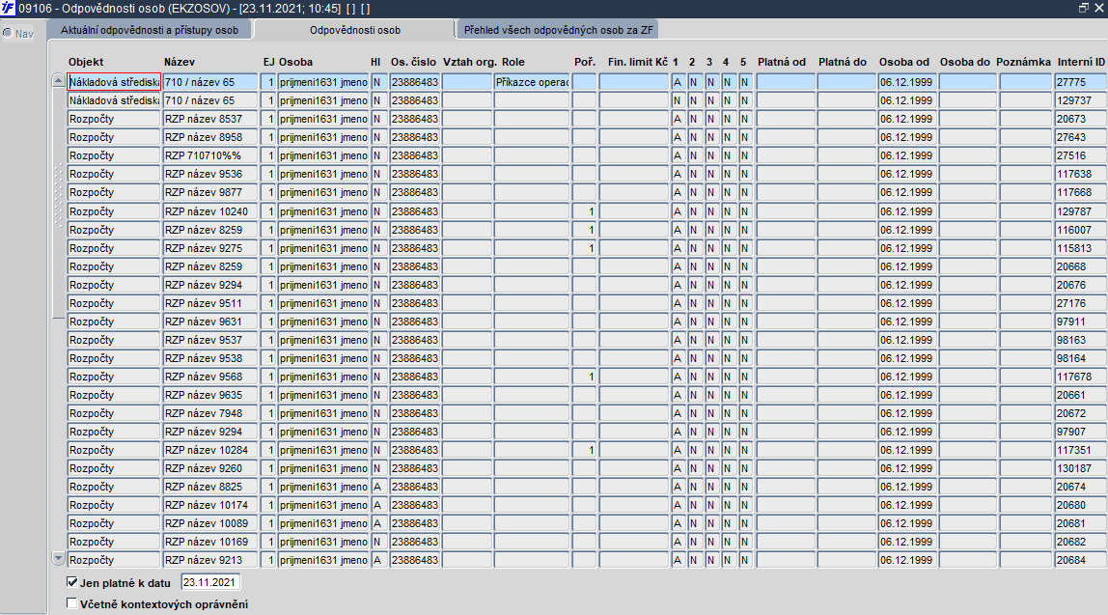Open the Odpovědnosti osob tab
The image size is (1108, 615).
pos(355,30)
